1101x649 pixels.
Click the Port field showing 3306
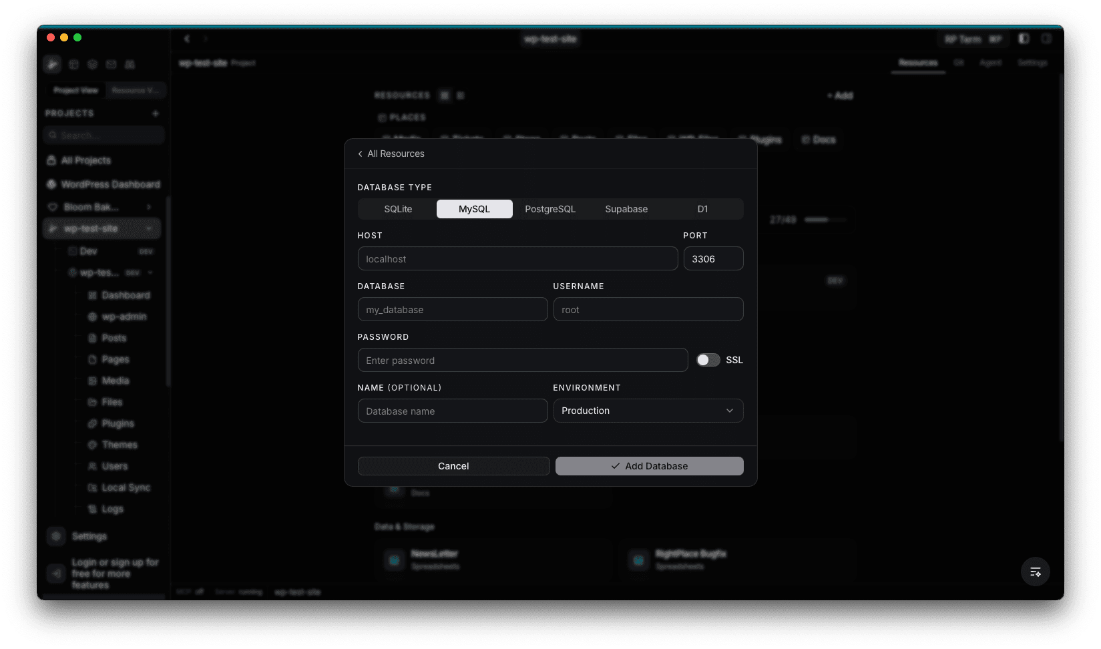tap(713, 259)
